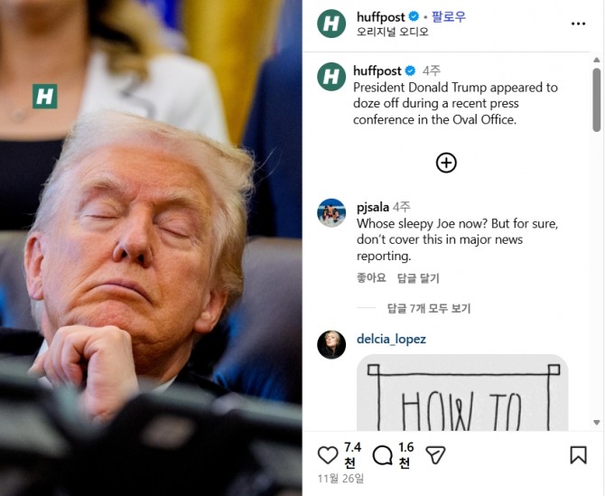Share the post with paper plane icon

(x=435, y=454)
